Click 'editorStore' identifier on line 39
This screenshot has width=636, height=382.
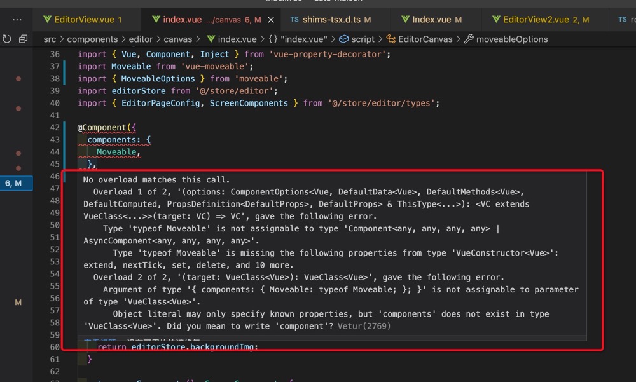click(139, 91)
